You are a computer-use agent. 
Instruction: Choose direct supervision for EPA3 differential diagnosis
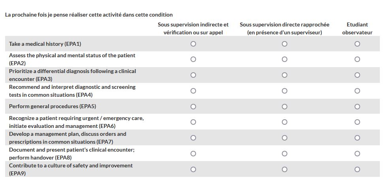[285, 75]
